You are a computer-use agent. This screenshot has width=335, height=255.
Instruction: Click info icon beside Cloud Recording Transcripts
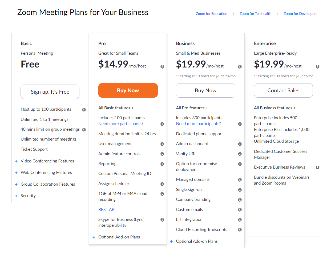(x=240, y=230)
